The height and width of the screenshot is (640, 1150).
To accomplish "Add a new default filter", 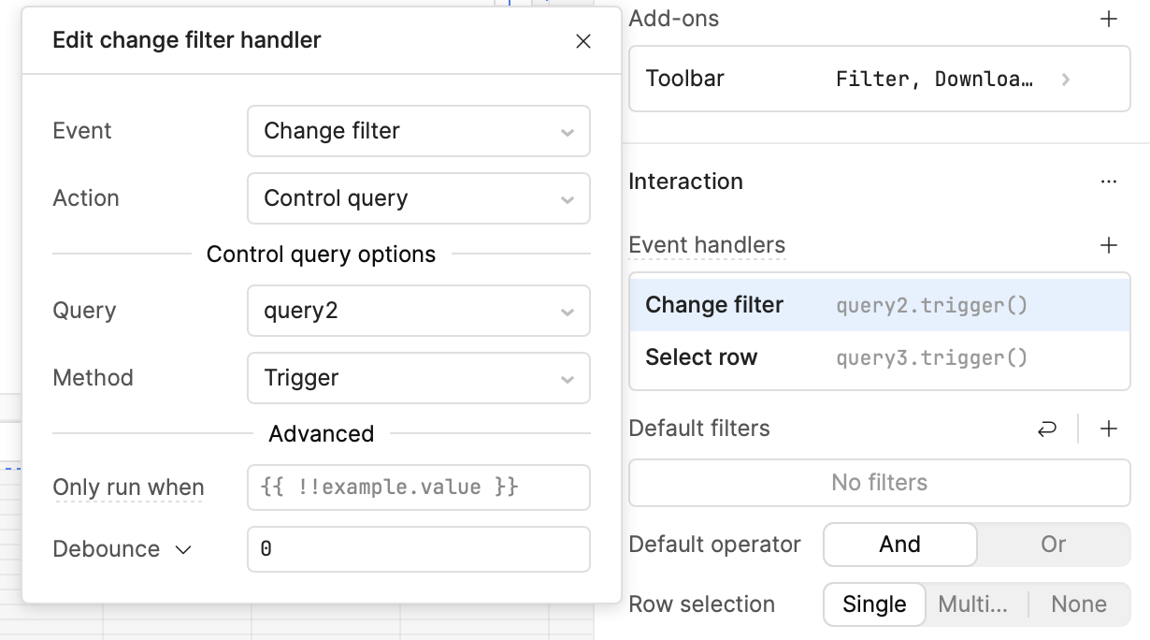I will (1109, 429).
